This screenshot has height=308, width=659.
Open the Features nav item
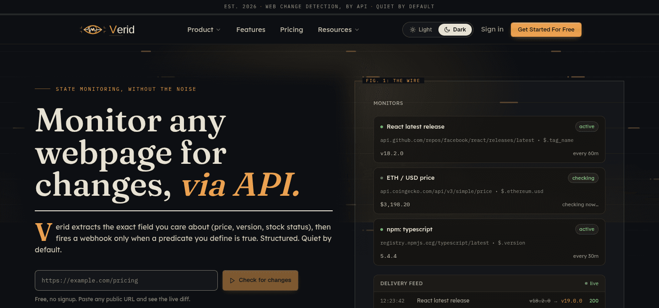(251, 30)
